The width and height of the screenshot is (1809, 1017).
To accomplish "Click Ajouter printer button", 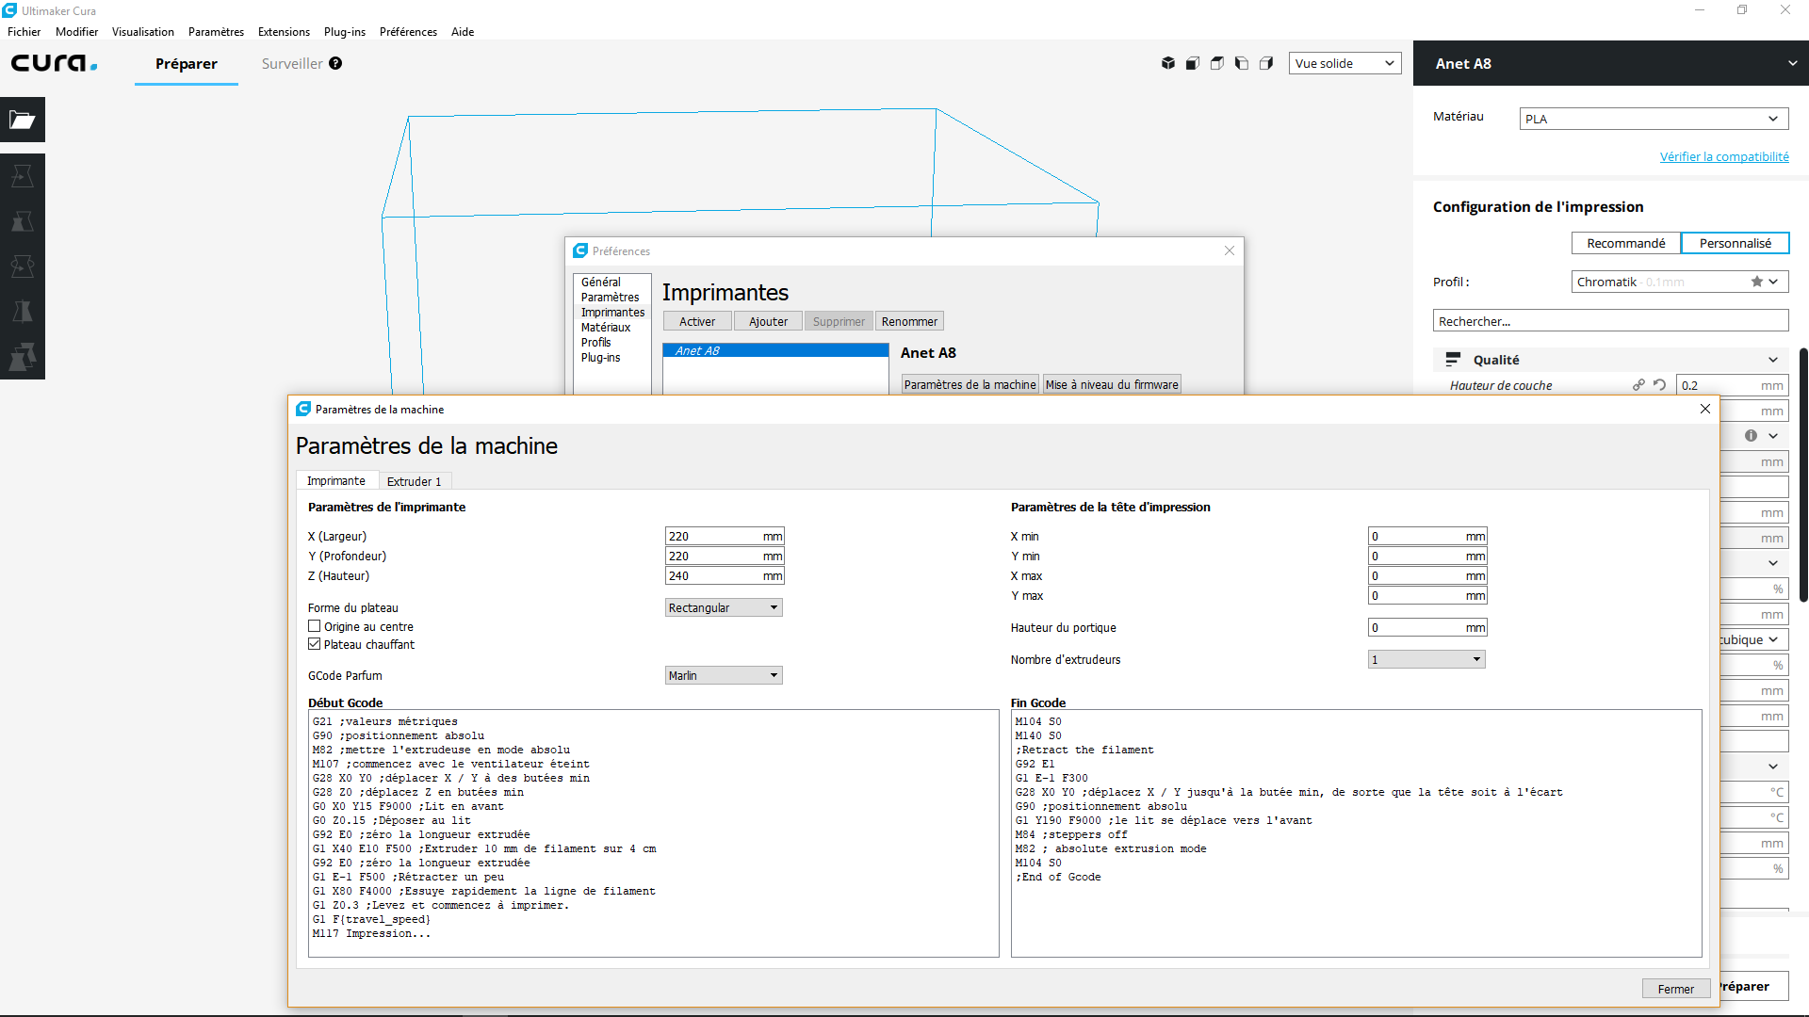I will (x=768, y=321).
